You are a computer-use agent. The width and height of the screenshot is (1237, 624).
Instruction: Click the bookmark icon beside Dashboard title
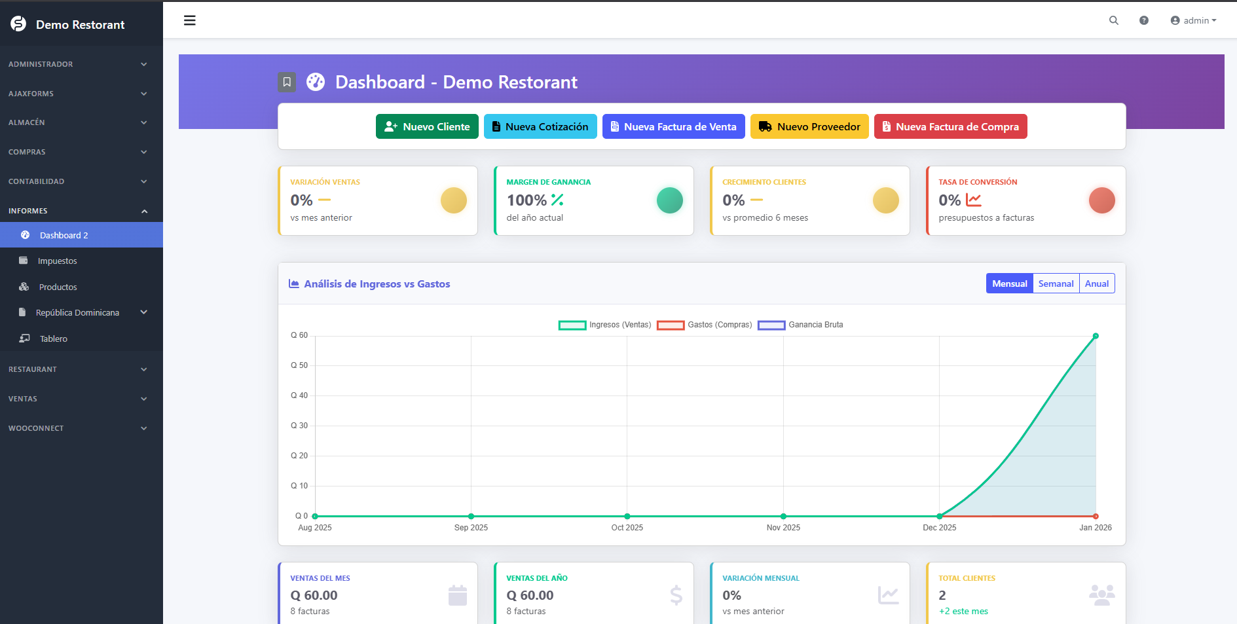[287, 82]
